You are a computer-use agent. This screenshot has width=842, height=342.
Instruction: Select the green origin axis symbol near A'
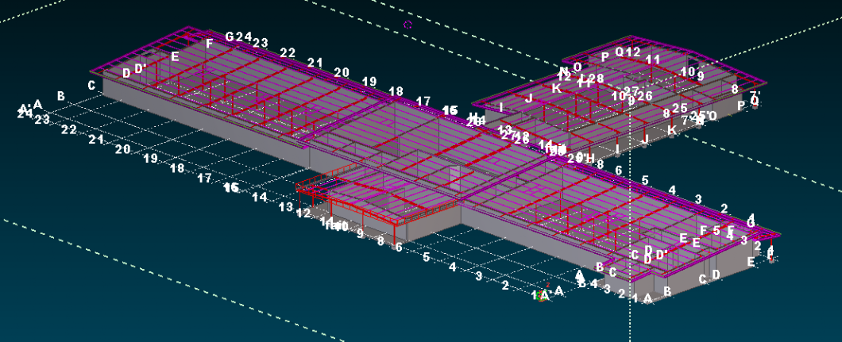pyautogui.click(x=543, y=297)
